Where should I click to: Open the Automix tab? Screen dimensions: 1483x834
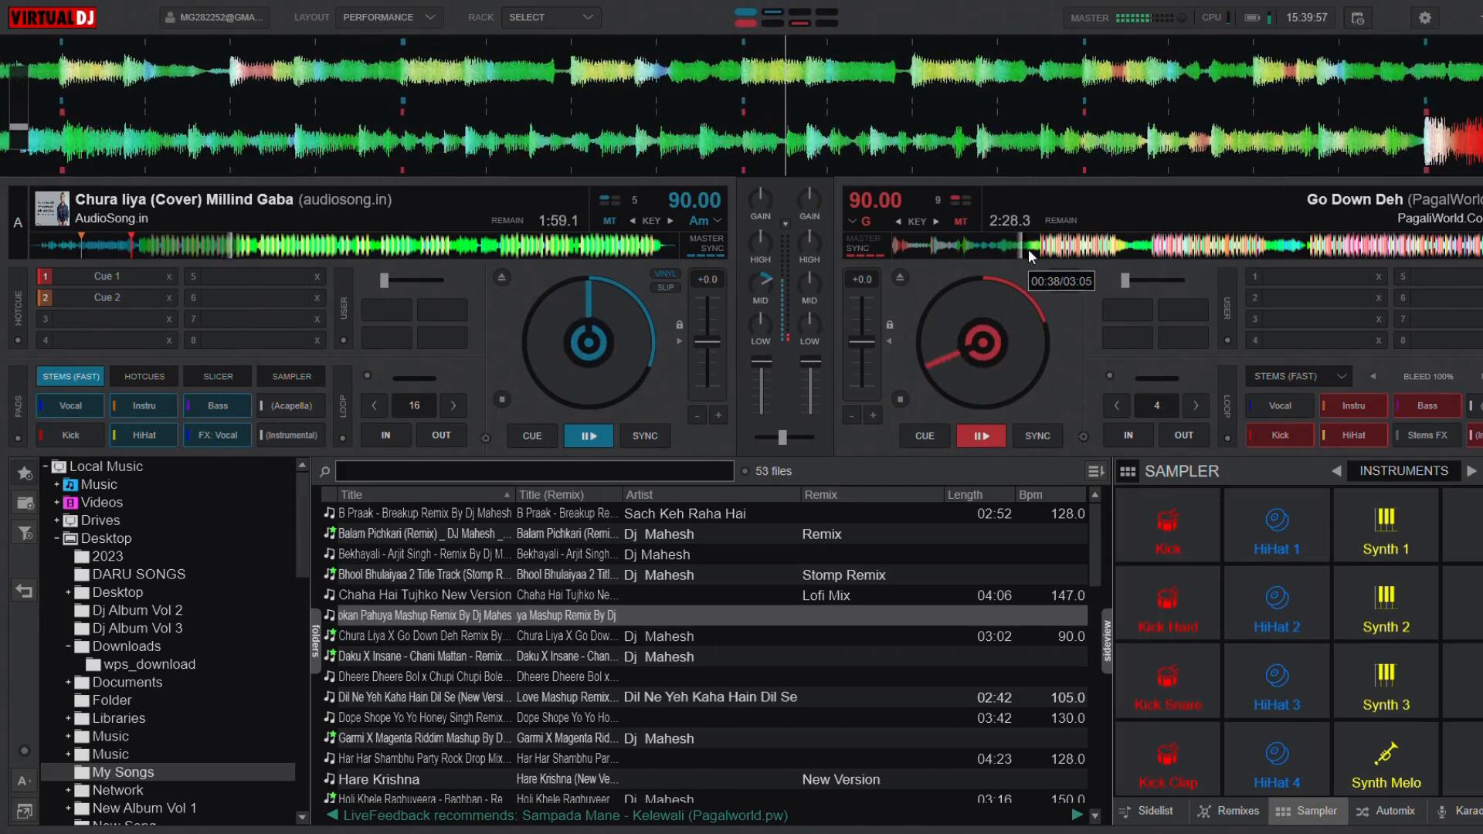click(x=1386, y=811)
